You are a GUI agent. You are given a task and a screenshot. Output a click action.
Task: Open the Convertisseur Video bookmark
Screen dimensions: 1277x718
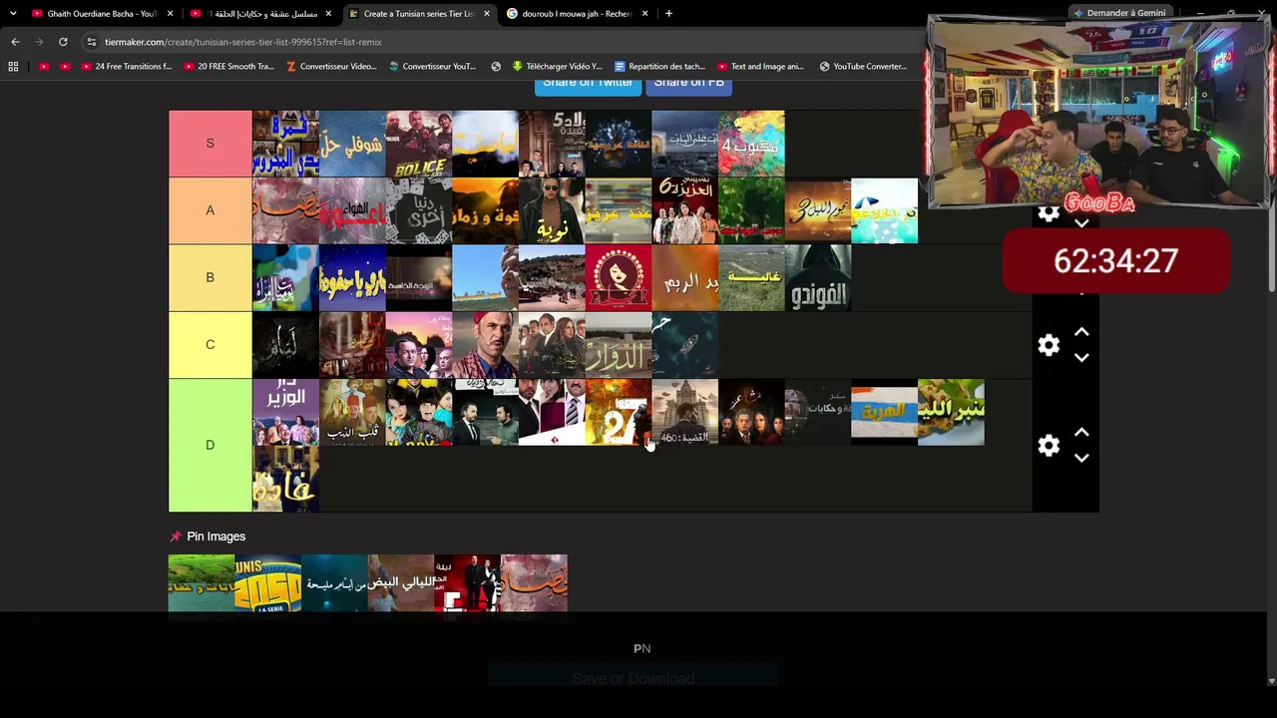[x=331, y=67]
